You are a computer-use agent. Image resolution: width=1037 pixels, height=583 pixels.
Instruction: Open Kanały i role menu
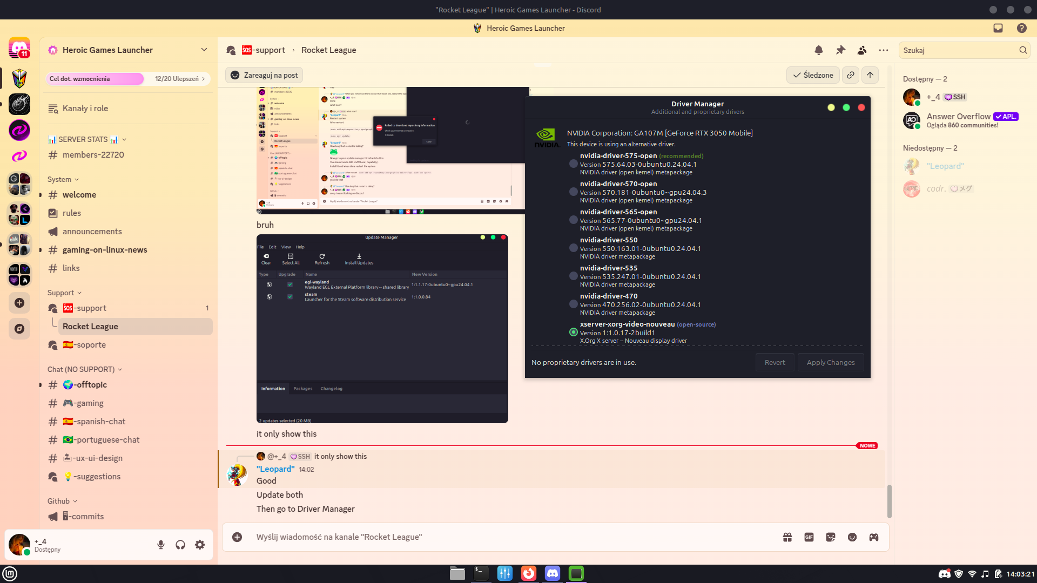click(x=85, y=108)
